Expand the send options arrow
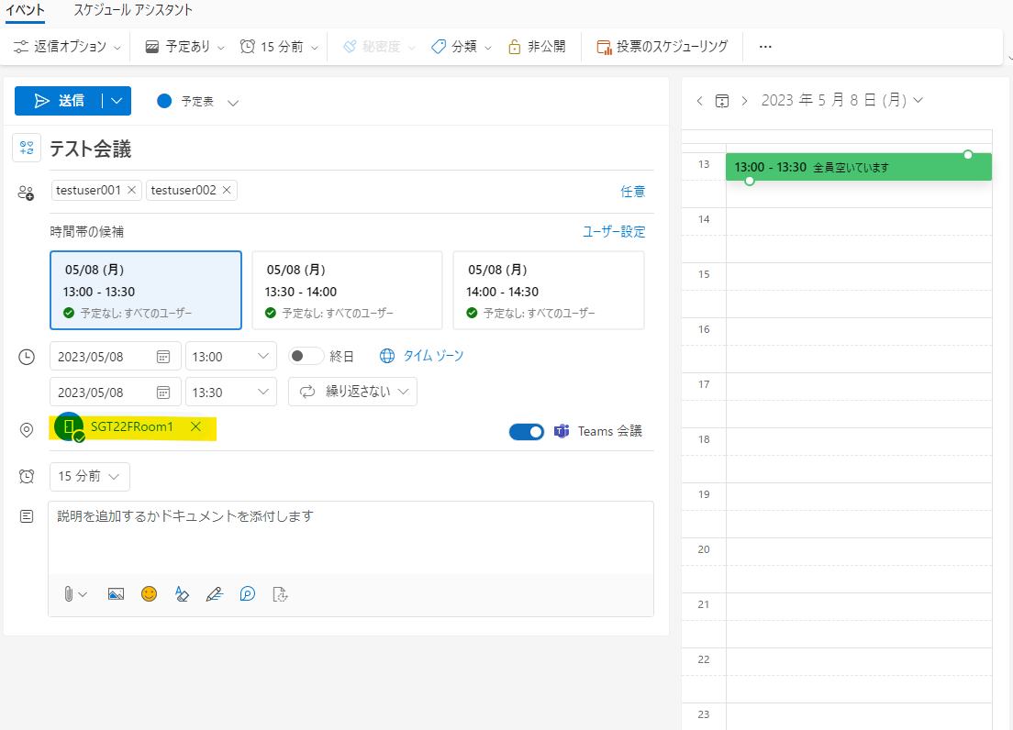This screenshot has width=1013, height=730. coord(117,101)
